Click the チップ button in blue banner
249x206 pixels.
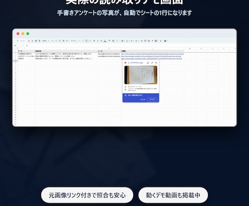click(152, 99)
